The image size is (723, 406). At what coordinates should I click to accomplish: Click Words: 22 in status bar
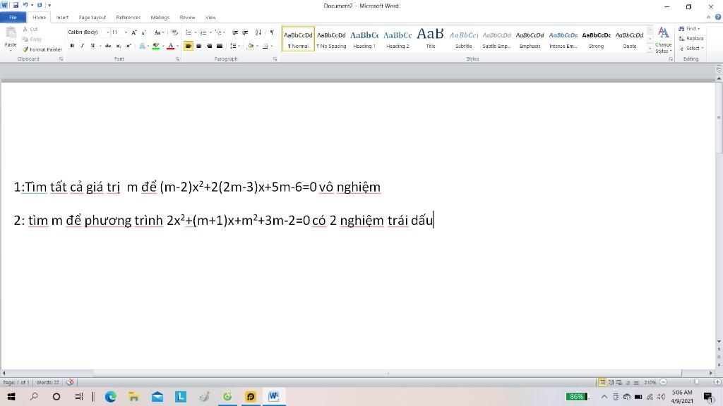[x=48, y=382]
